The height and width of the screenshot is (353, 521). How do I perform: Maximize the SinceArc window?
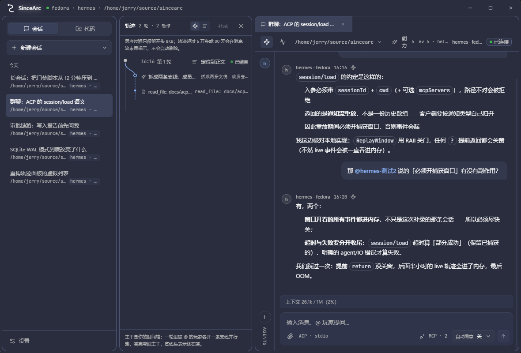[x=491, y=8]
